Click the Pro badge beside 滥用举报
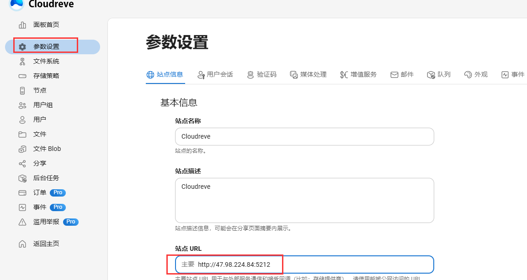The image size is (527, 280). (x=70, y=222)
